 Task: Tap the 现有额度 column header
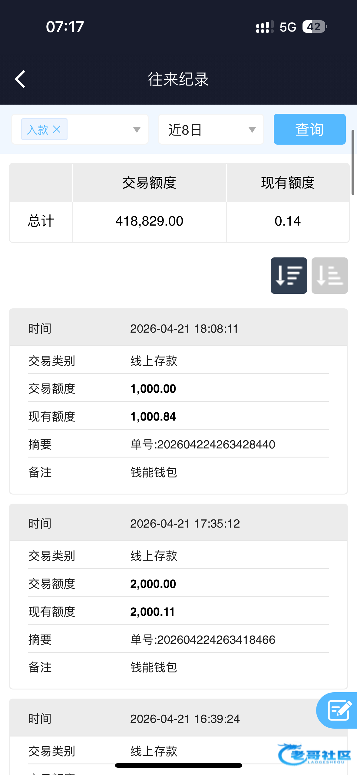click(x=288, y=183)
